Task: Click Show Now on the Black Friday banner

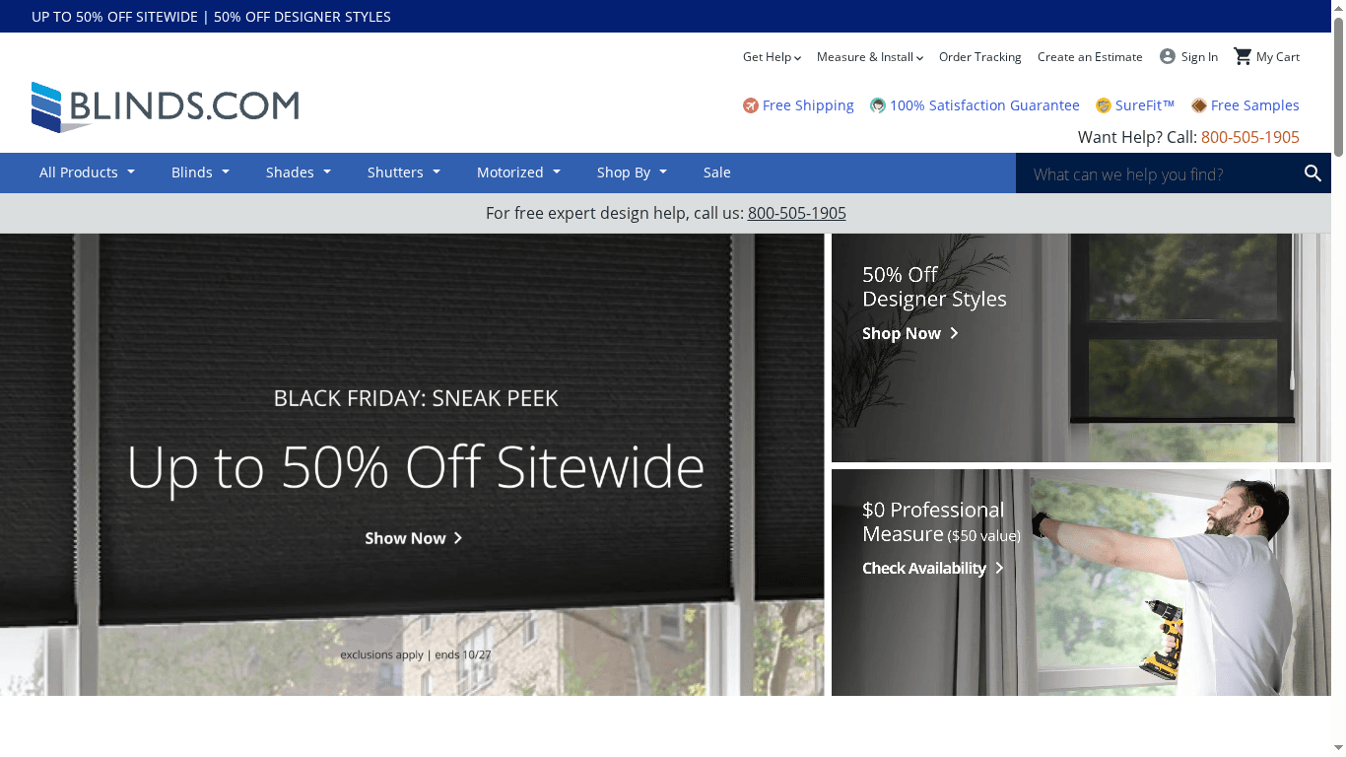Action: tap(414, 538)
